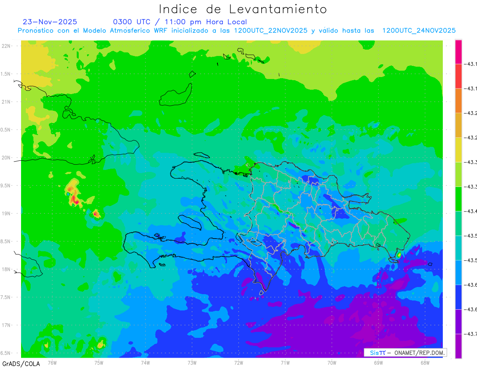Viewport: 477px width, 368px height.
Task: Click the '76W' longitude label
Action: [52, 363]
